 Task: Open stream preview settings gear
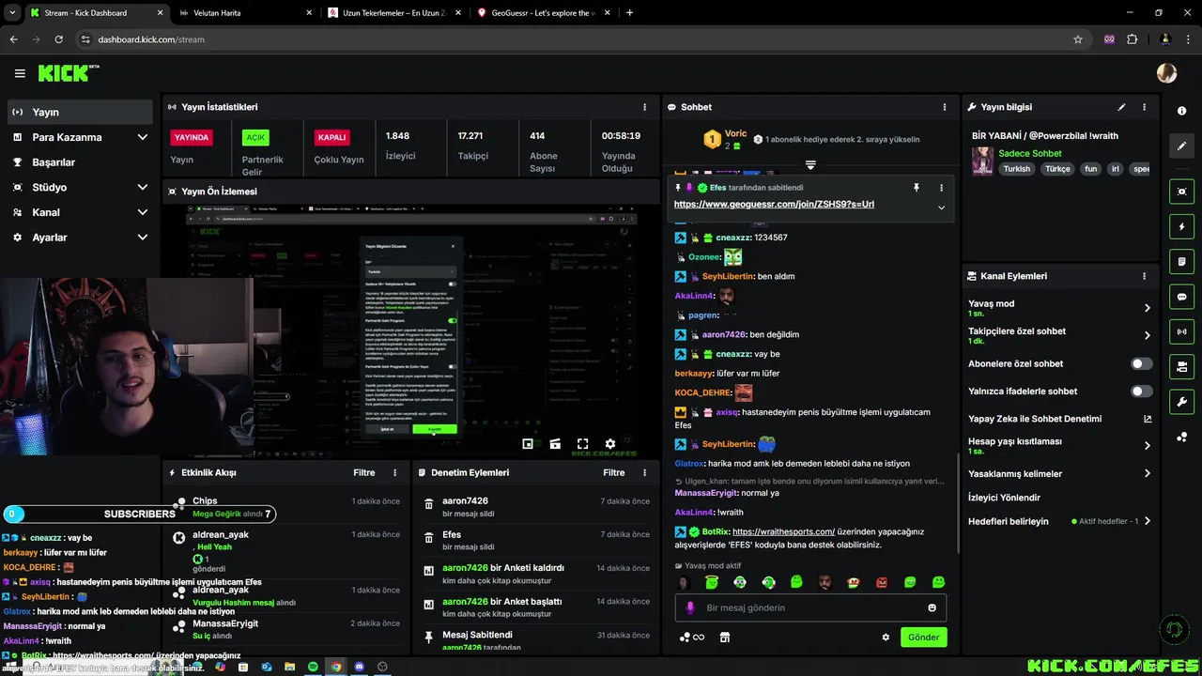609,443
